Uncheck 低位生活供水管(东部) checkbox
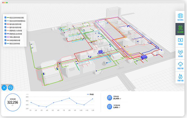 (x=6, y=18)
